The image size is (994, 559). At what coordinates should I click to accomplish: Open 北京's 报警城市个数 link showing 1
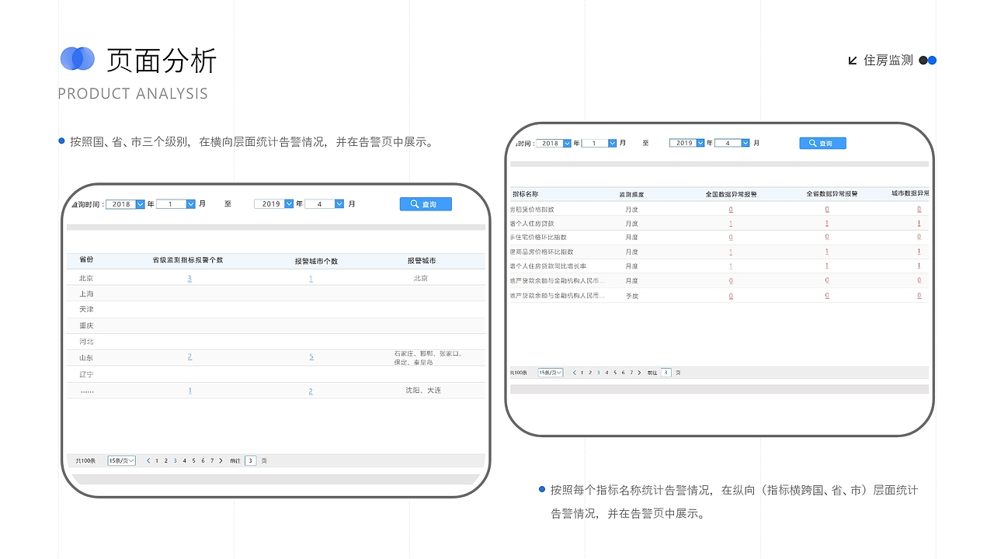311,278
